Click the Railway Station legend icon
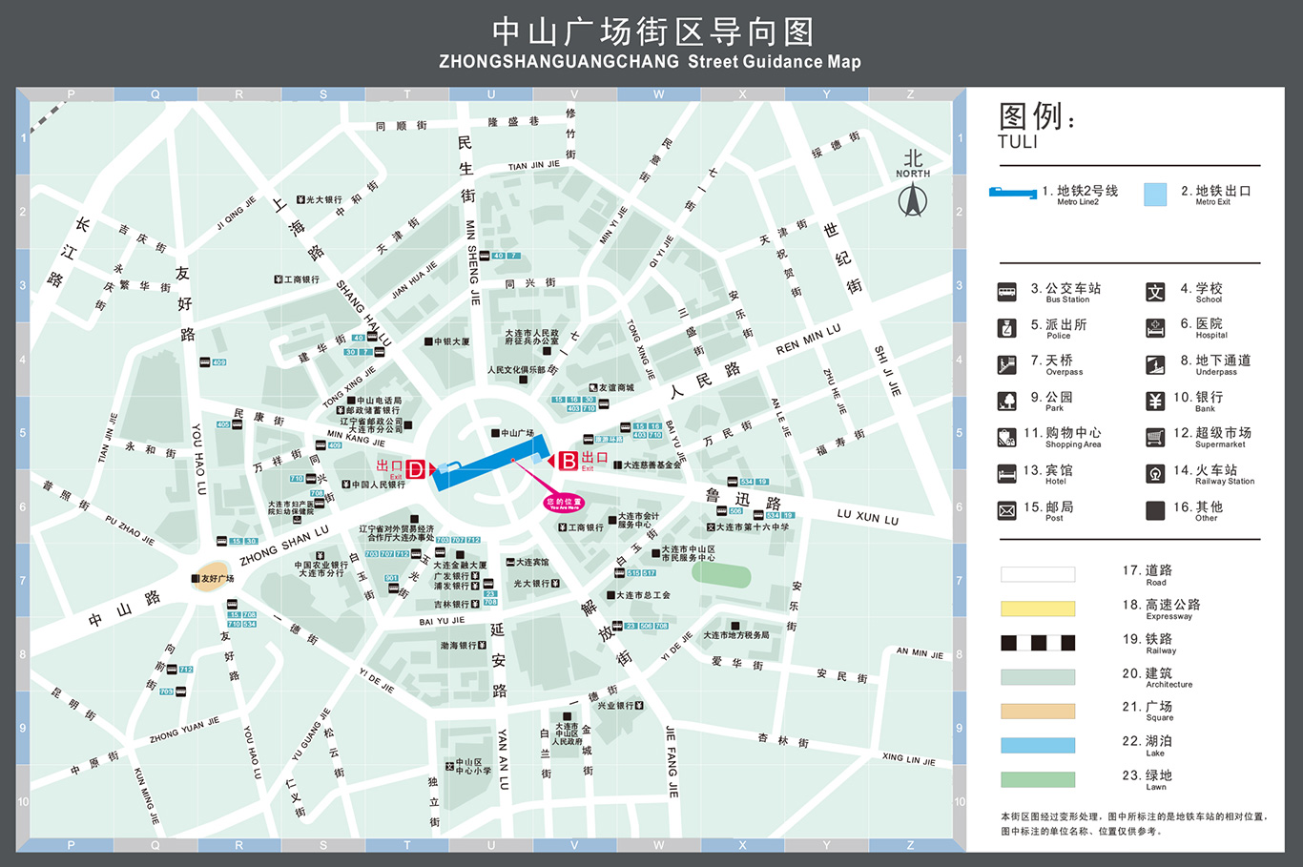The width and height of the screenshot is (1303, 867). coord(1154,474)
